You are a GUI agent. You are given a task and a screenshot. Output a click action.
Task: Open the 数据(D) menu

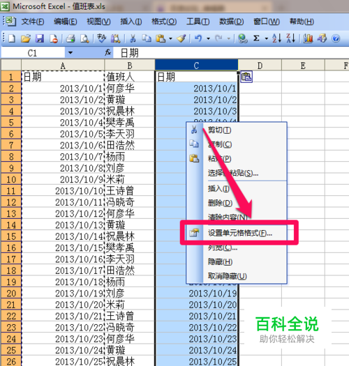click(232, 22)
